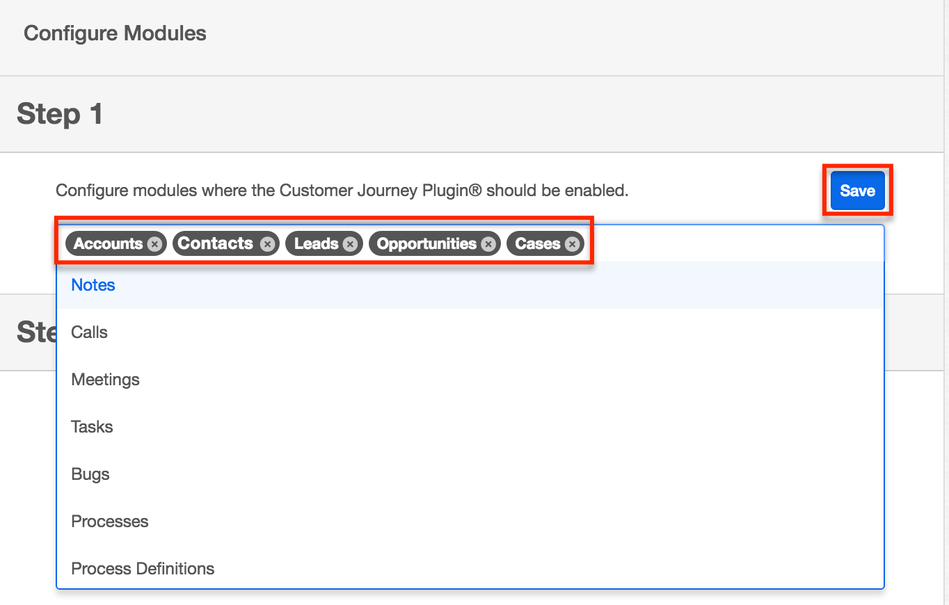Remove the Leads tag
Viewport: 949px width, 605px height.
pyautogui.click(x=350, y=244)
